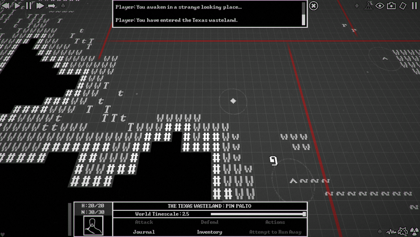The height and width of the screenshot is (237, 420).
Task: Click the Actions button
Action: point(275,222)
